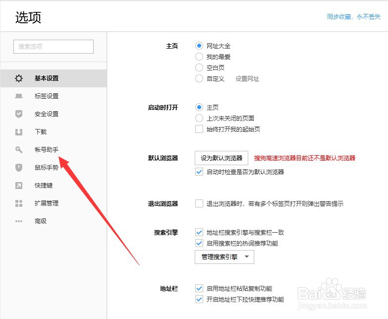Click the 启动时打开 section label
388x319 pixels.
(163, 108)
